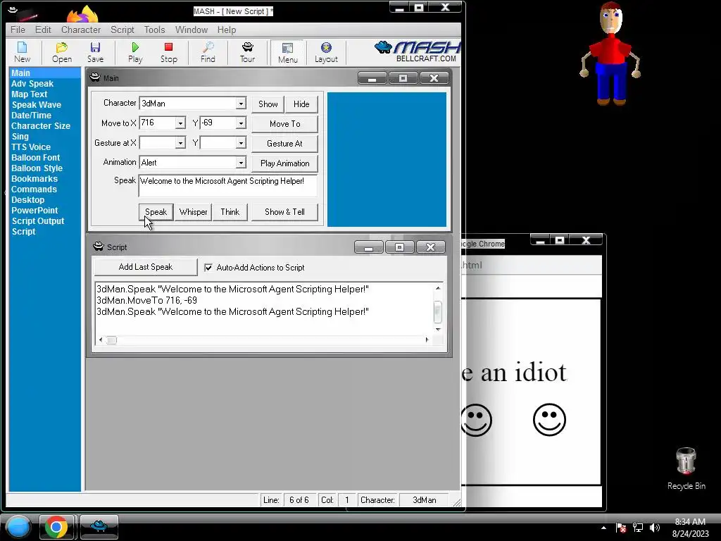Click the Action Center flag tray icon
The image size is (721, 541).
[x=621, y=528]
